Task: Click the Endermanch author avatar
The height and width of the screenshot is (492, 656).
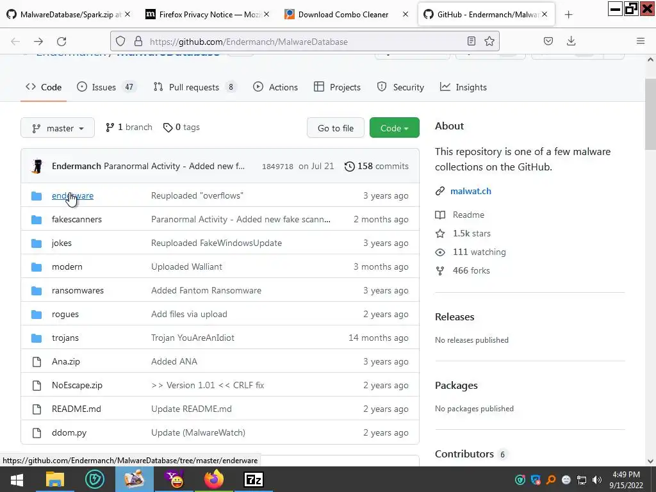Action: 37,166
